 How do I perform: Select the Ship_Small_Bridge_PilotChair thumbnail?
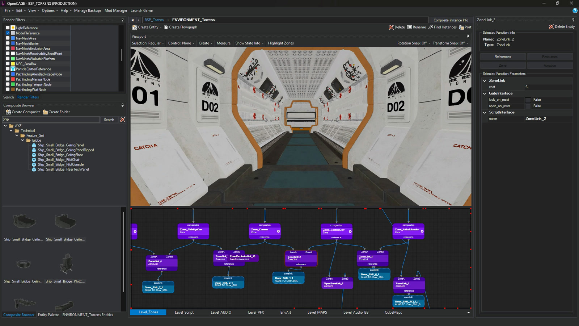click(x=65, y=264)
